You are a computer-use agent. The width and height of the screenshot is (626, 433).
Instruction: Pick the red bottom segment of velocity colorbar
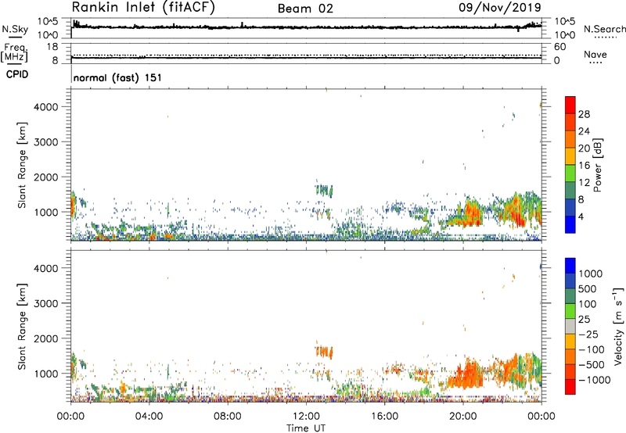click(x=570, y=387)
